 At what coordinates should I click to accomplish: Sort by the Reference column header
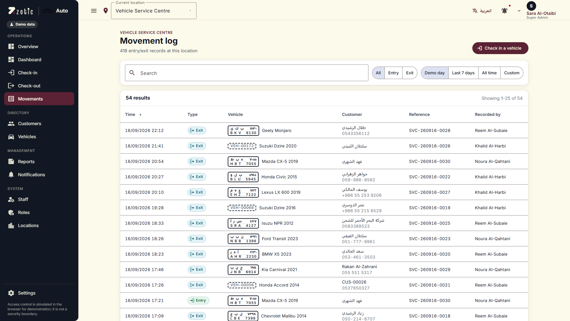click(x=419, y=114)
